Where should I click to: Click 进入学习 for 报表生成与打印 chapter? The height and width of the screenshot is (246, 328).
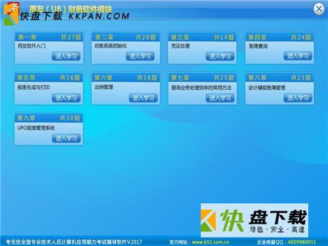66,98
